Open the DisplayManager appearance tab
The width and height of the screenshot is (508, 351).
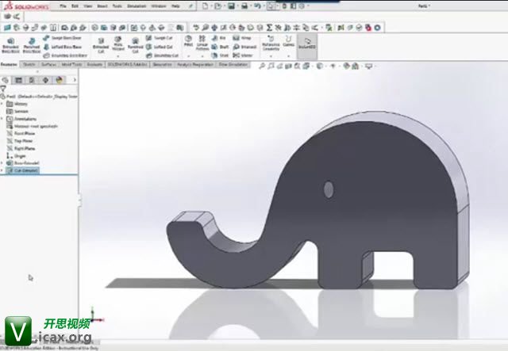click(x=58, y=80)
